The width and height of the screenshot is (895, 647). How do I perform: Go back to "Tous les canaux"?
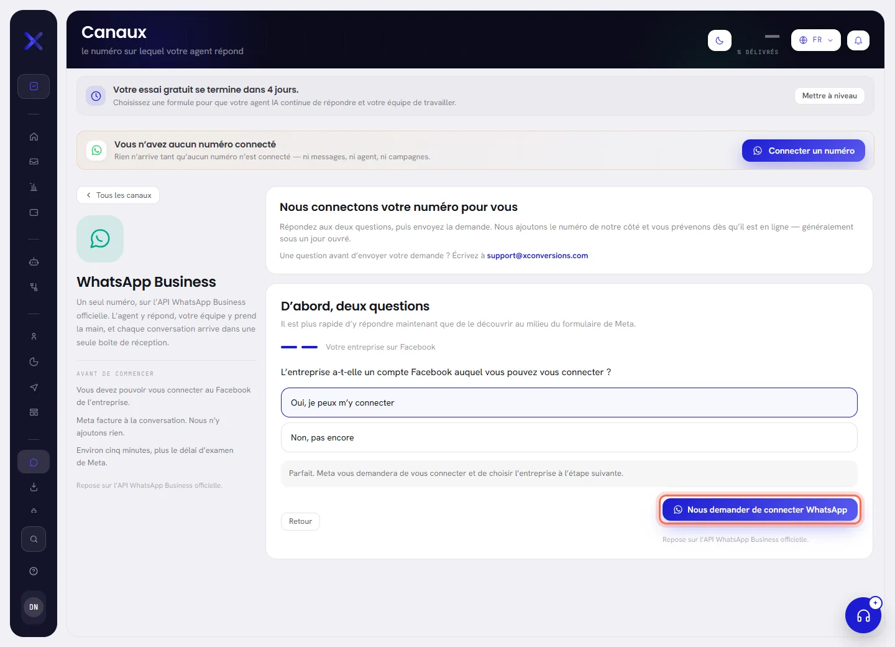click(x=118, y=195)
